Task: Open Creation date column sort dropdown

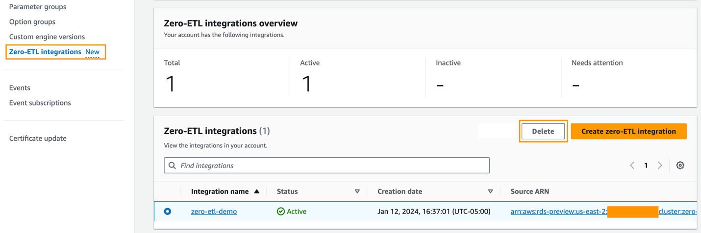Action: tap(490, 191)
